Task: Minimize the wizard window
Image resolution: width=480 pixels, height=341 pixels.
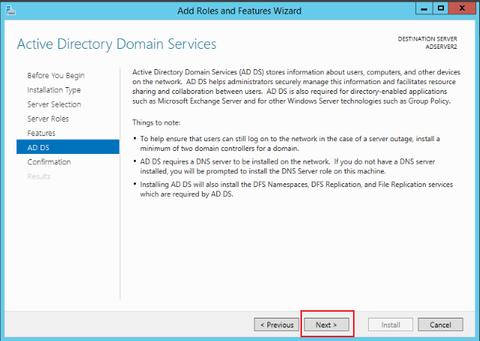Action: click(x=424, y=8)
